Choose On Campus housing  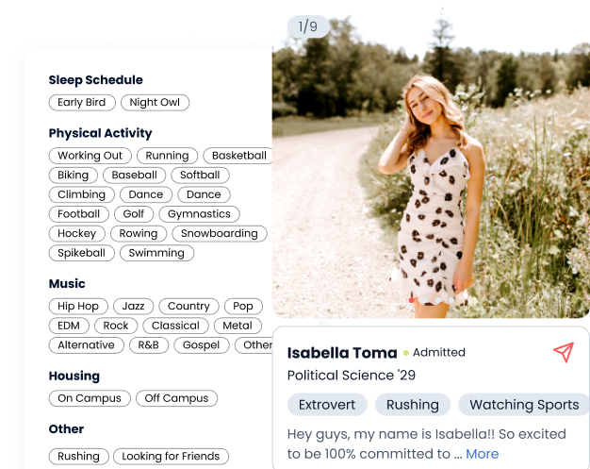click(x=90, y=398)
